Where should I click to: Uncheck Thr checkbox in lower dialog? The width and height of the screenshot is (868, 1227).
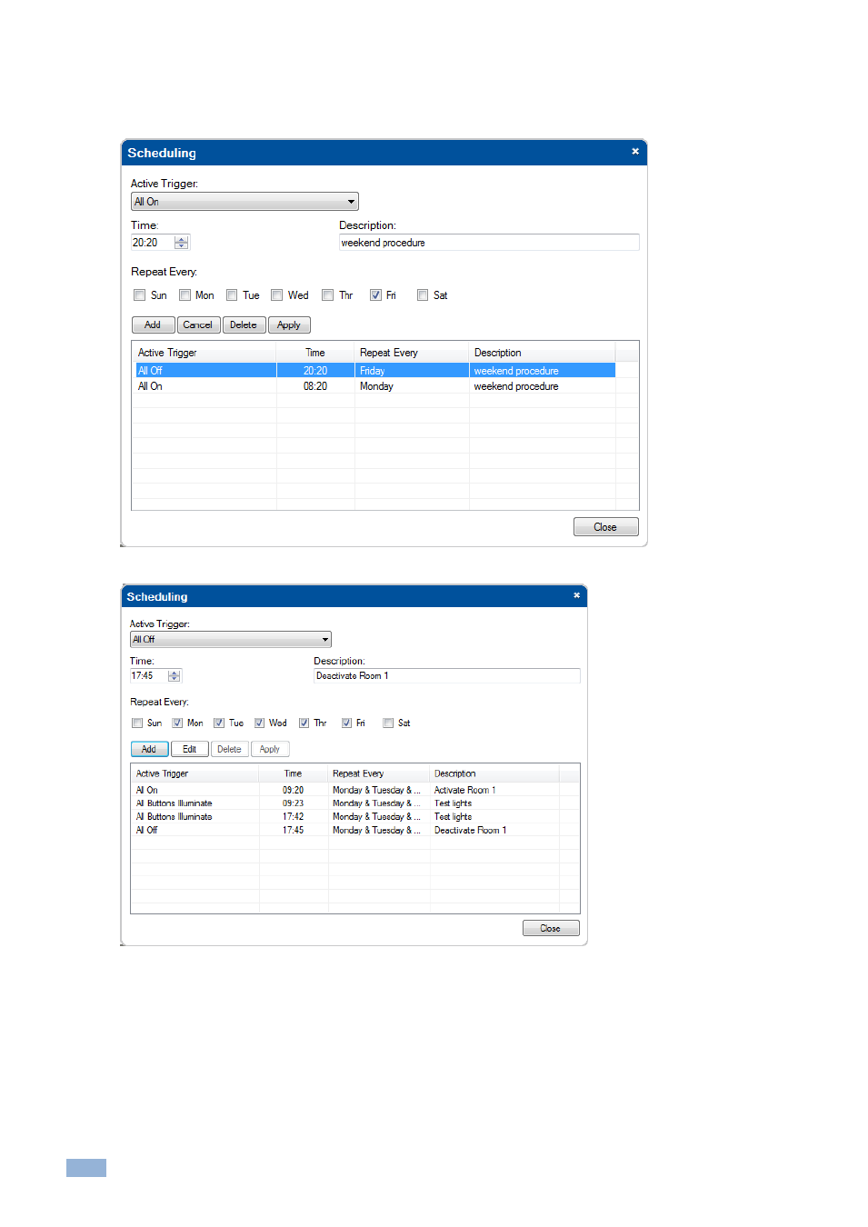point(304,723)
